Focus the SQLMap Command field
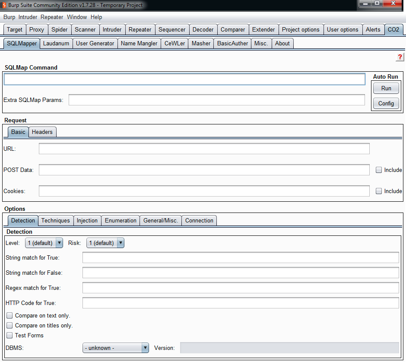Screen dimensions: 406x362 click(x=184, y=79)
